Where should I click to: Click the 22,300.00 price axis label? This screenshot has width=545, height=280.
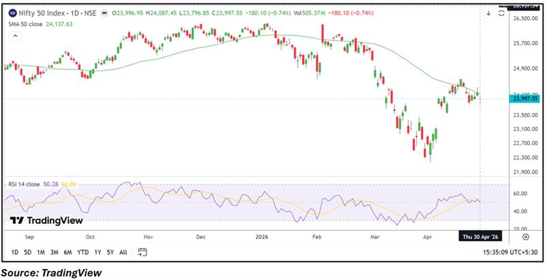click(525, 158)
